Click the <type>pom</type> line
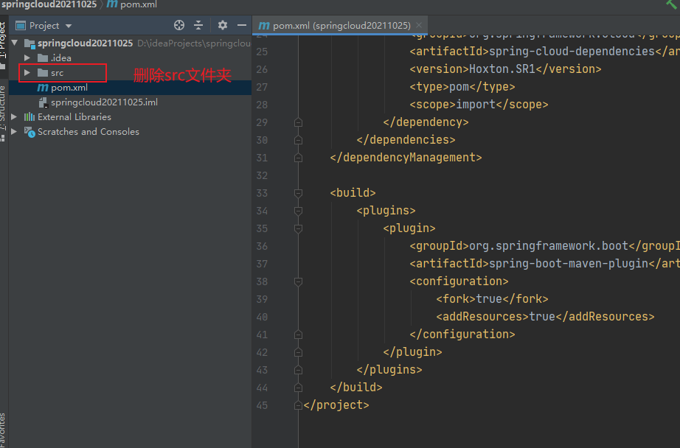Viewport: 680px width, 448px height. coord(462,87)
